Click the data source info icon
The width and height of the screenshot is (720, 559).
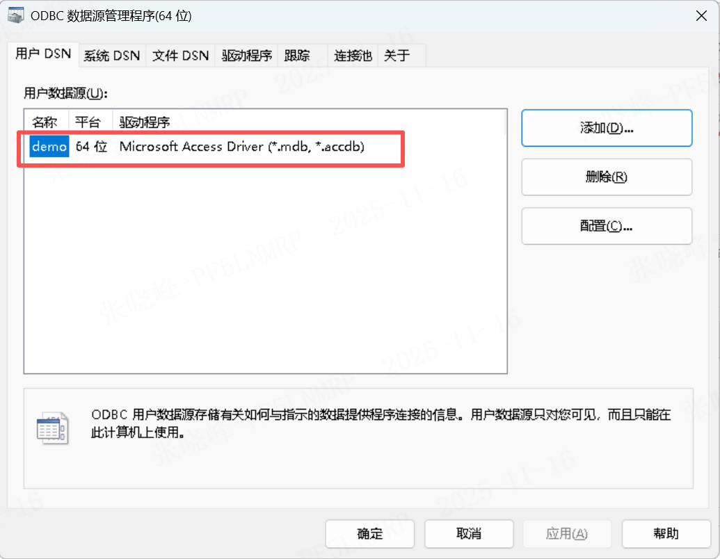pos(52,428)
